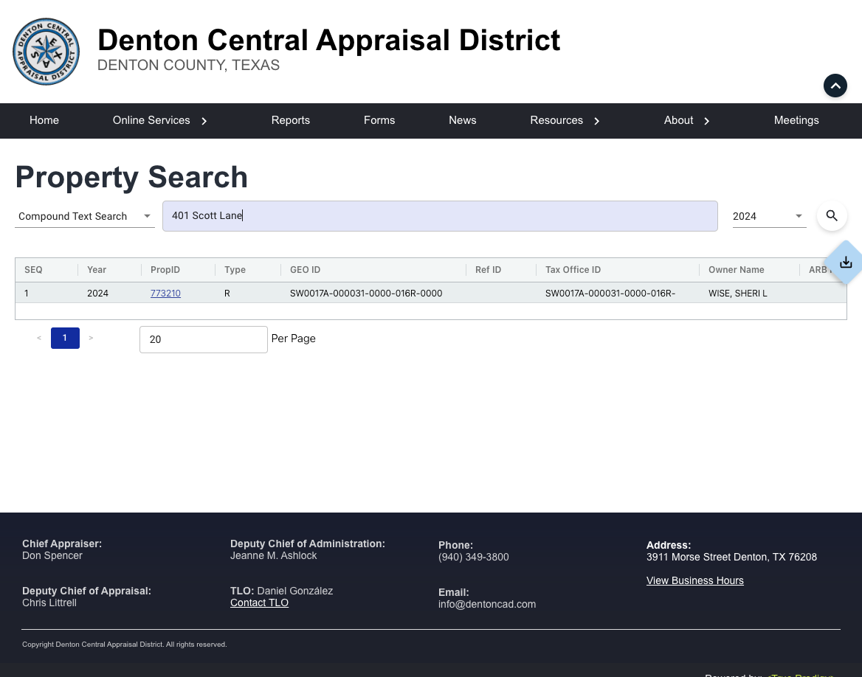This screenshot has width=862, height=677.
Task: Open the Meetings menu
Action: click(796, 120)
